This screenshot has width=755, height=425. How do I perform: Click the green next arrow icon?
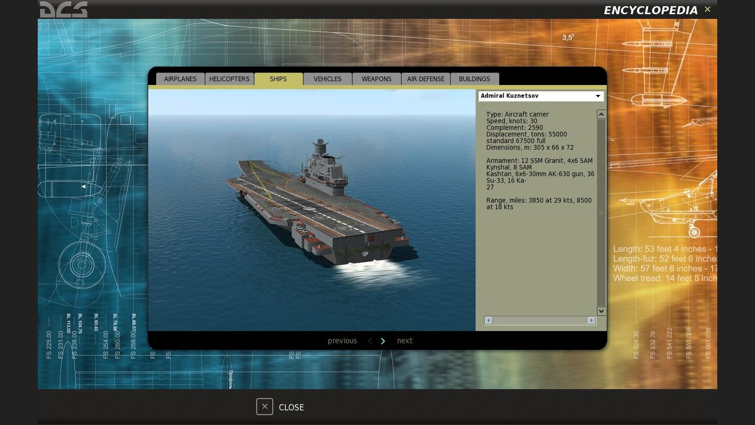click(x=383, y=341)
